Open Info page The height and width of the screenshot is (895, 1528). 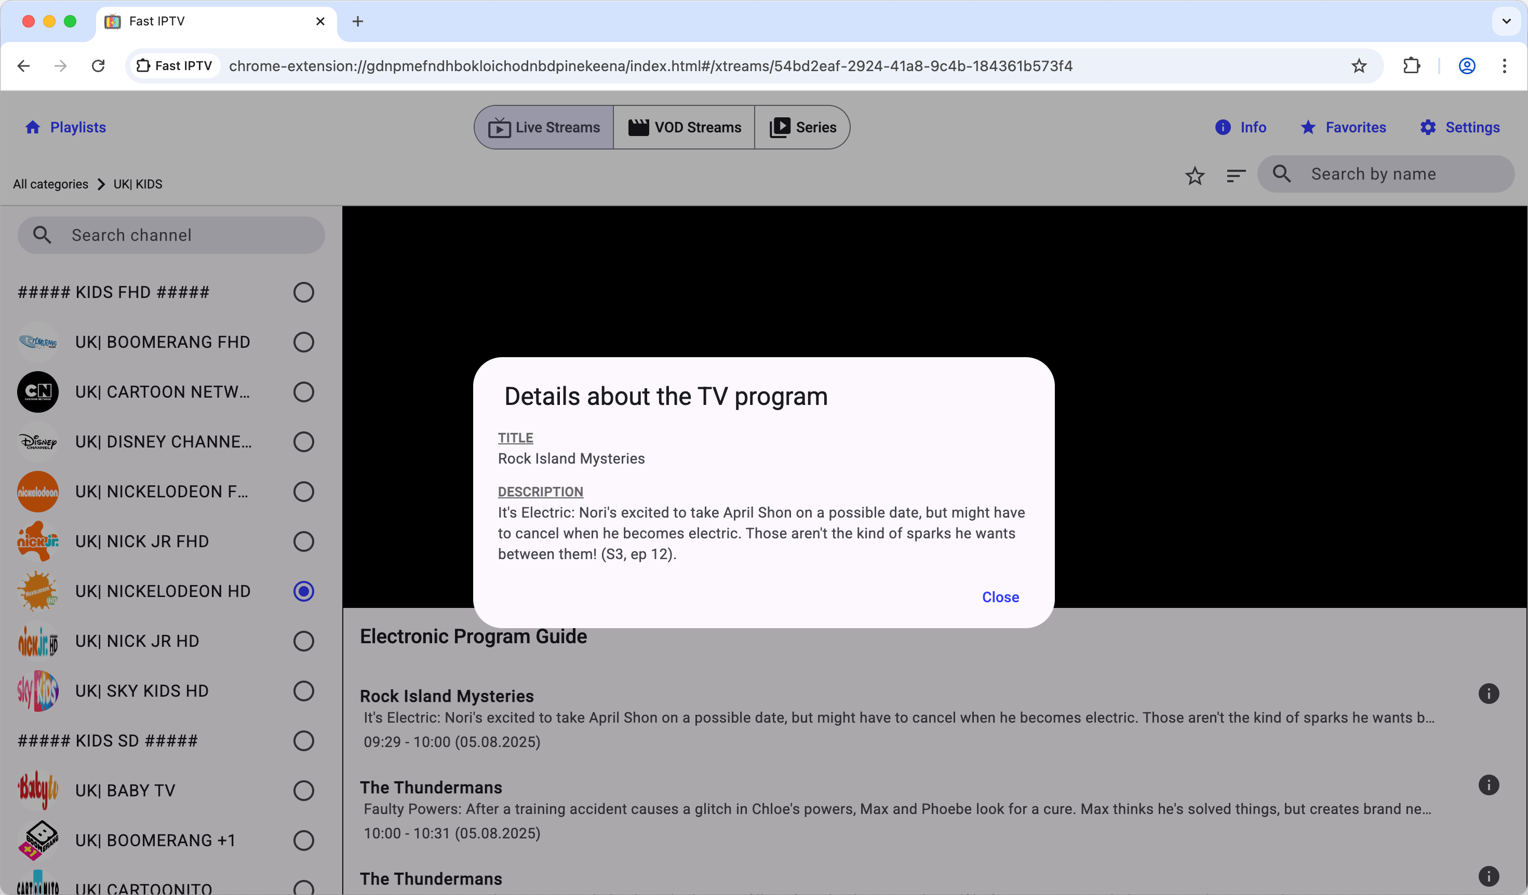pyautogui.click(x=1241, y=127)
